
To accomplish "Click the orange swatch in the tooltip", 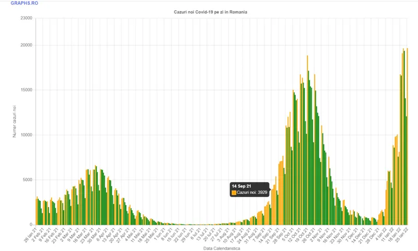I will coord(234,192).
